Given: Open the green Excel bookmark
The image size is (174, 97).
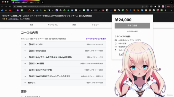Looking at the screenshot, I should [123, 10].
